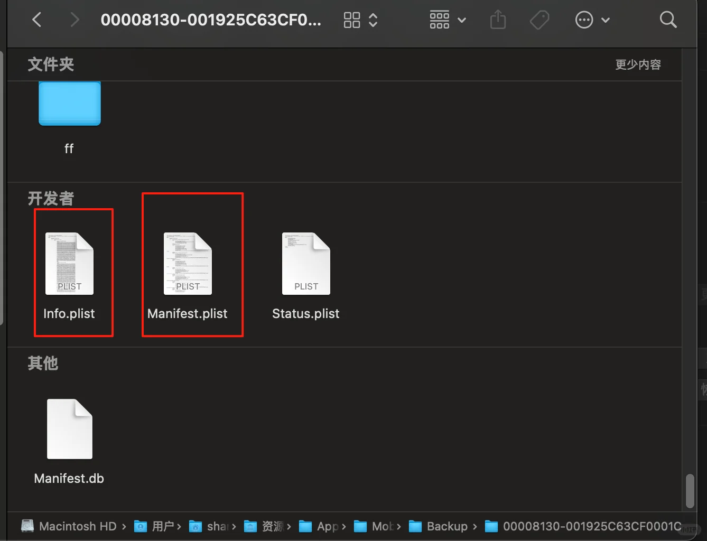Expand the grouping dropdown chevron
This screenshot has width=707, height=541.
point(462,20)
